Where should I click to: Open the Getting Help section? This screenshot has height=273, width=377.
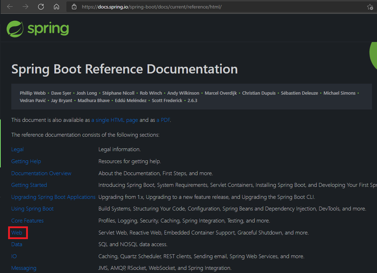point(26,161)
